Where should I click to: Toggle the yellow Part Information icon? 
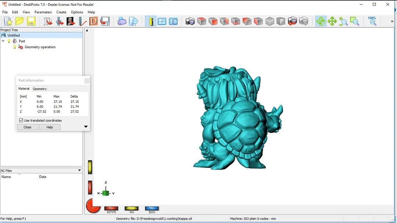pos(151,21)
